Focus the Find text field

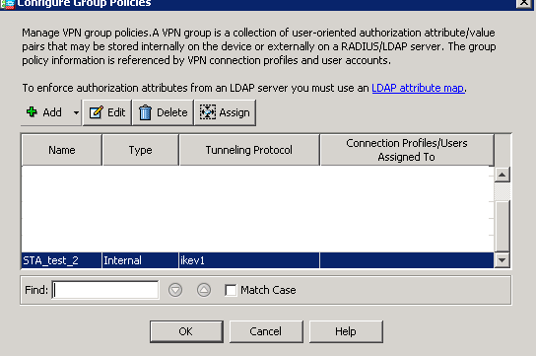105,290
